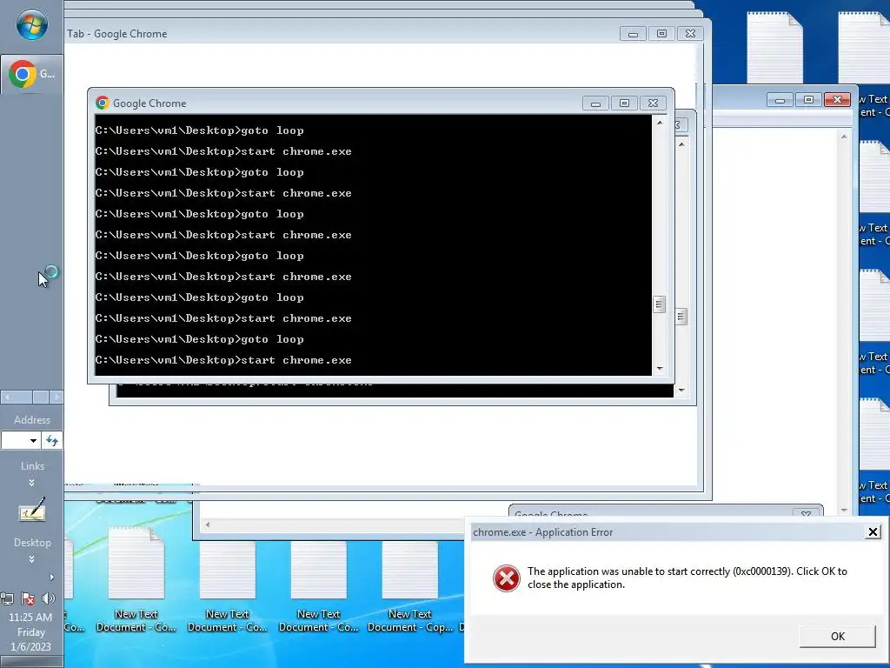Click the front console scrollbar thumb

pos(659,304)
